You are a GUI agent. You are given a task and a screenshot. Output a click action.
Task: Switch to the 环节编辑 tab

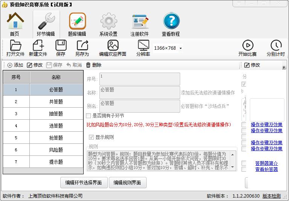46,24
